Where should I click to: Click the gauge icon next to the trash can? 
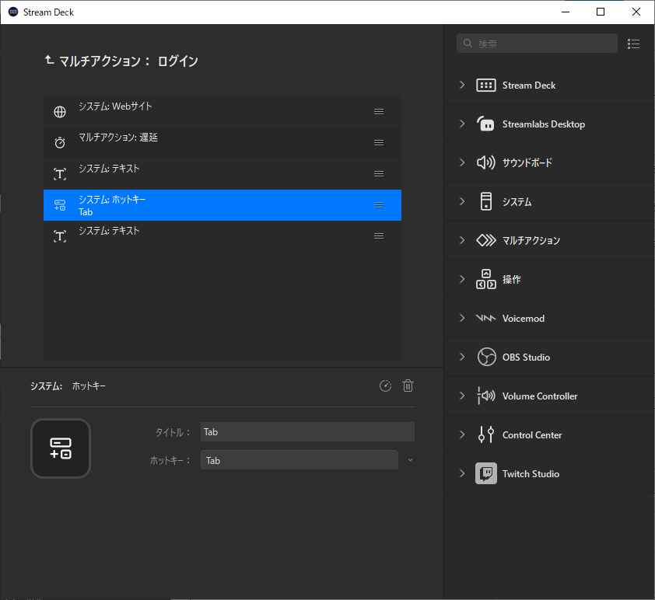point(385,386)
